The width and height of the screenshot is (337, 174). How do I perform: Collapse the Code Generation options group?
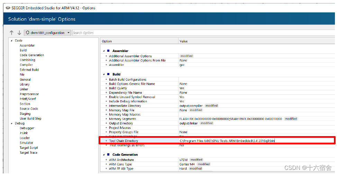pyautogui.click(x=104, y=155)
